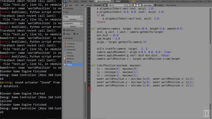The height and width of the screenshot is (119, 212).
Task: Click 'min_dist = 15.0' code on line 29
Action: 107,35
